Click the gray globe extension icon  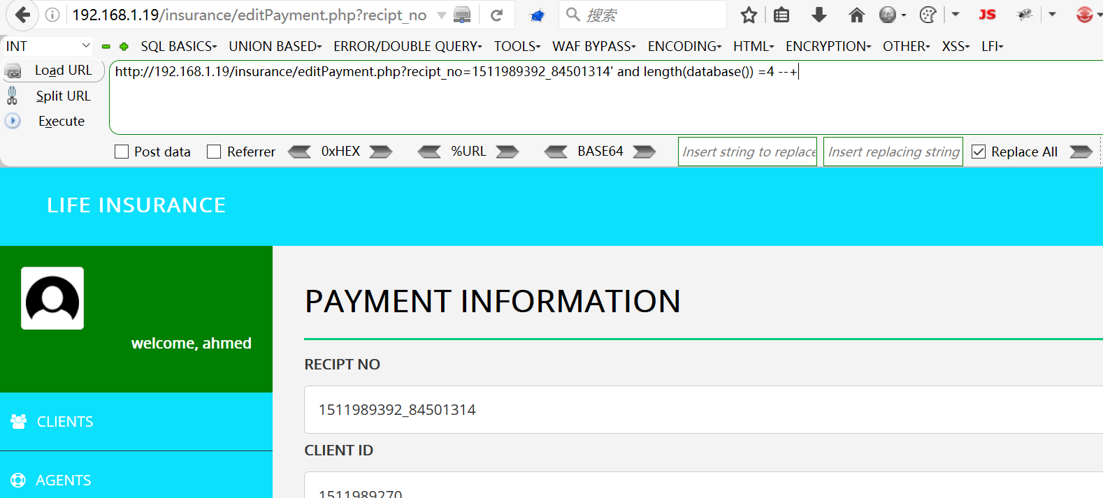(x=888, y=15)
